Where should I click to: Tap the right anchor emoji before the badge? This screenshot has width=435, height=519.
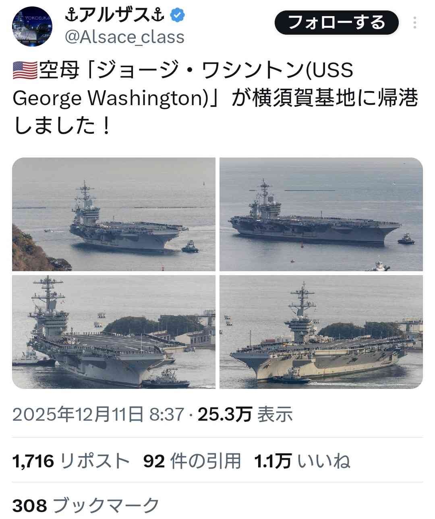pos(158,16)
